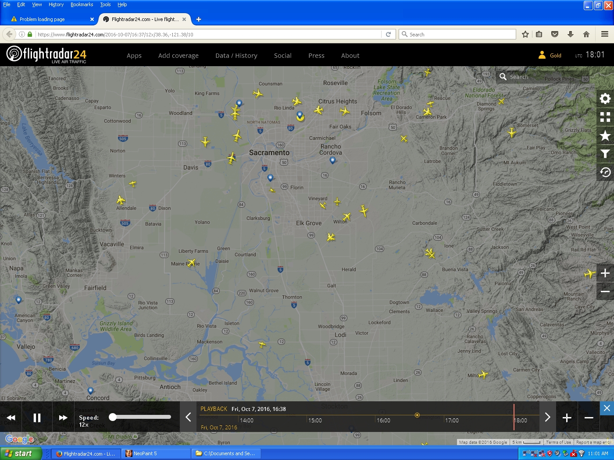614x460 pixels.
Task: Zoom in on map with plus button
Action: pos(605,273)
